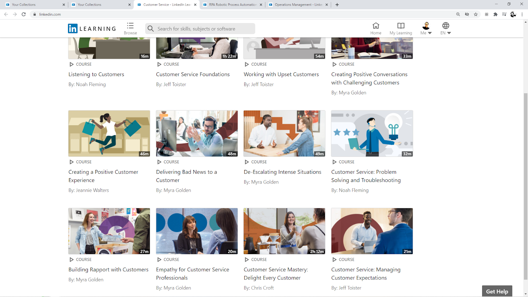Open Customer Service: Problem Solving and Troubleshooting
The height and width of the screenshot is (297, 528).
(x=366, y=176)
